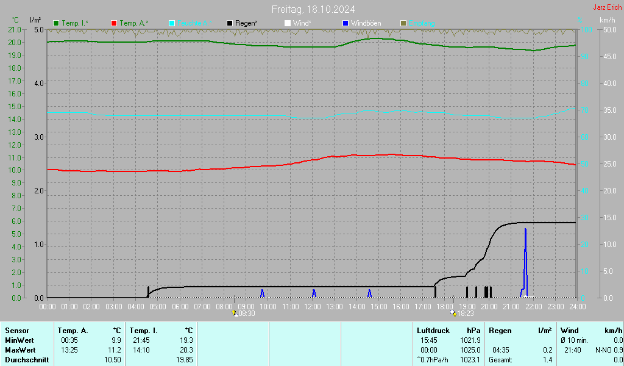Click the 'MinWert' row label
Screen dimensions: 624x366
19,340
